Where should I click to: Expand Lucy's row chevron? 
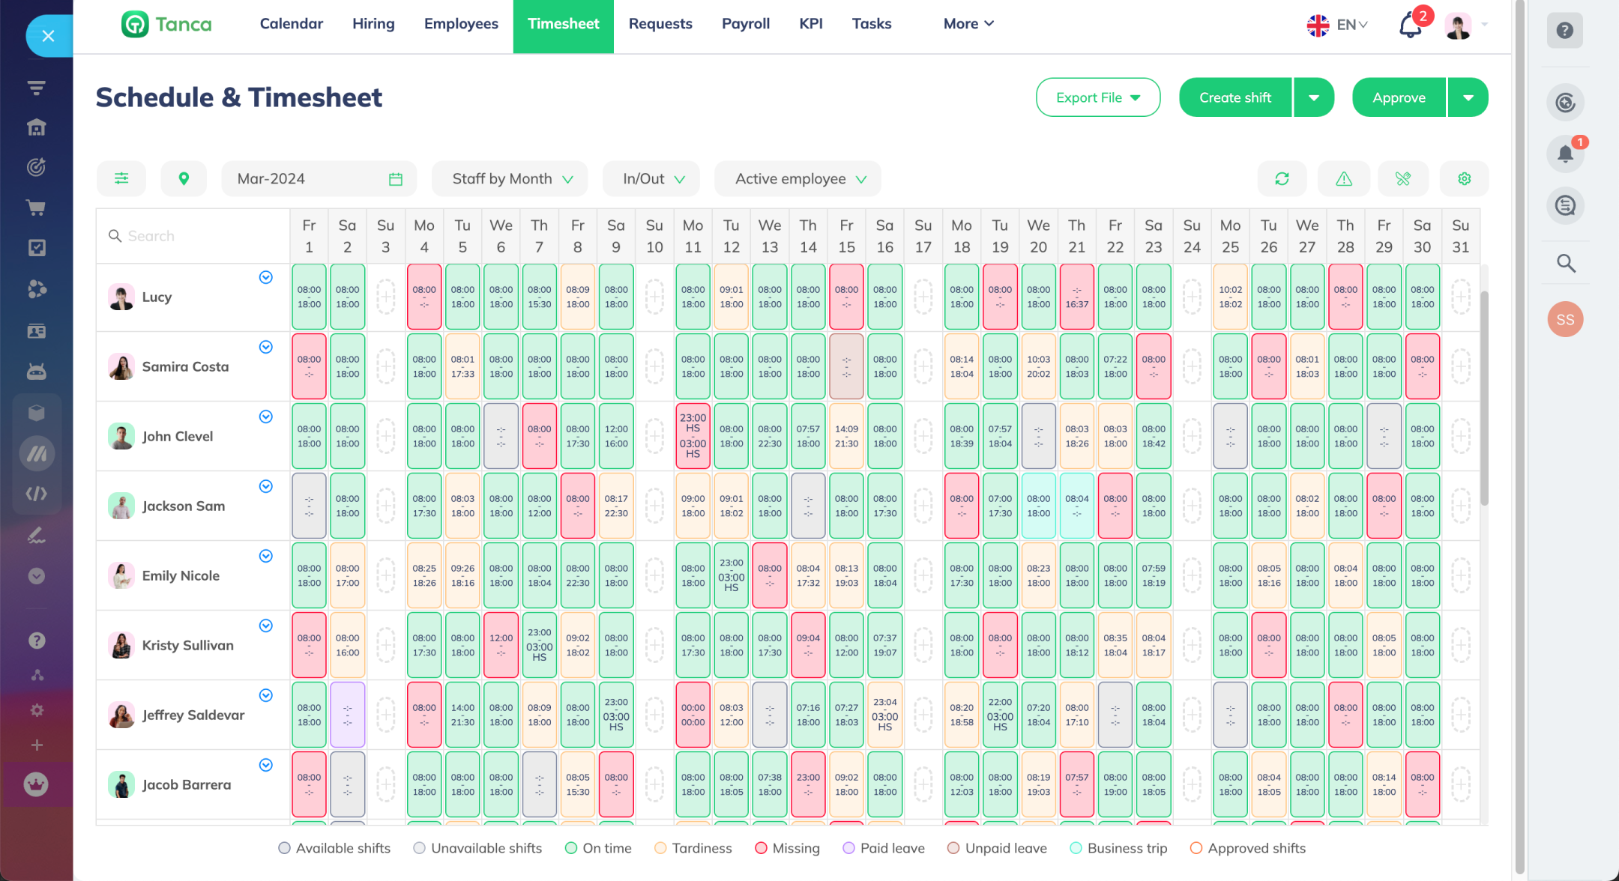click(265, 277)
